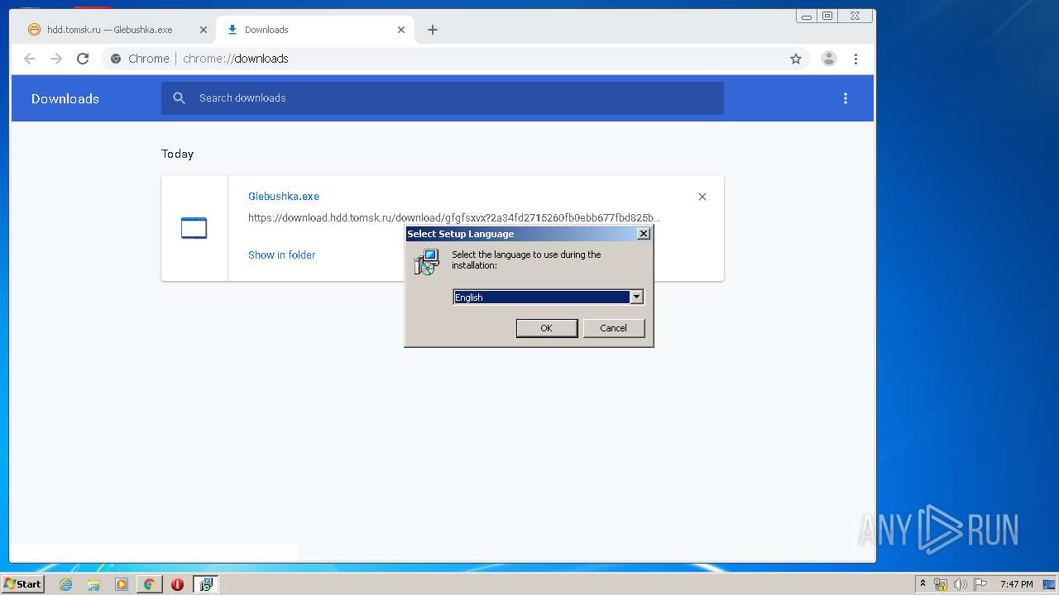Close Select Setup Language dialog
This screenshot has width=1059, height=595.
pos(644,234)
